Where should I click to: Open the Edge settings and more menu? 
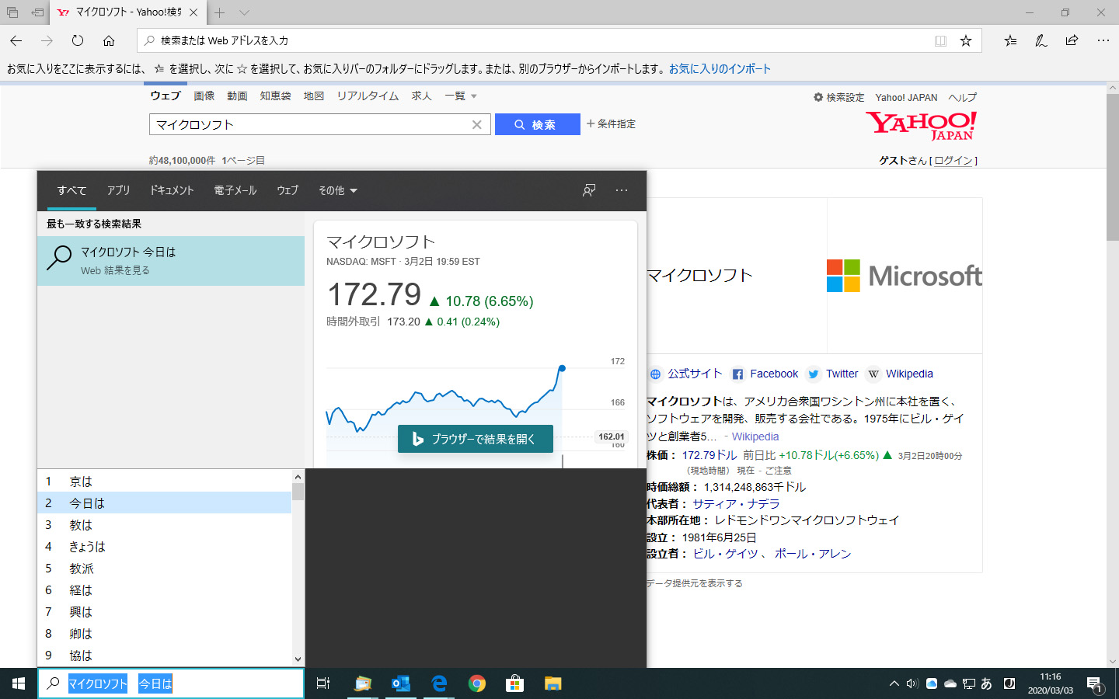point(1103,40)
